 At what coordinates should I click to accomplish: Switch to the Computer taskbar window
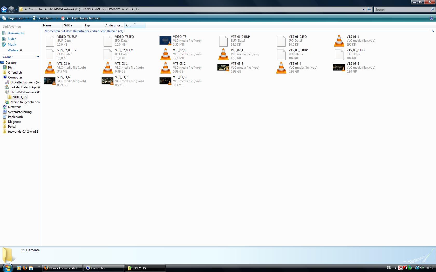(104, 268)
